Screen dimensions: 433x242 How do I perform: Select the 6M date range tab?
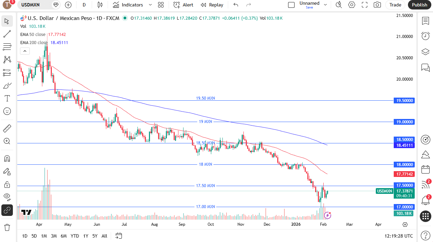click(x=64, y=236)
